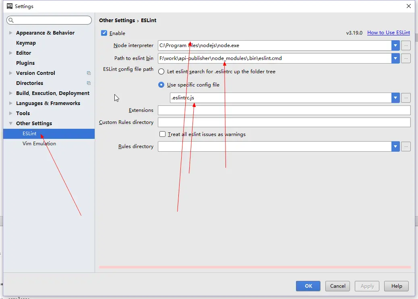Click the v3.19.0 version label
This screenshot has height=299, width=418.
click(x=354, y=33)
